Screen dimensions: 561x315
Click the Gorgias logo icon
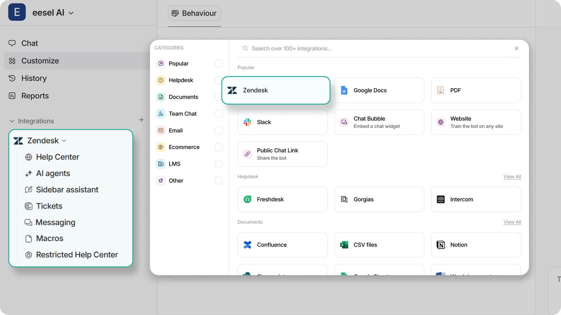tap(344, 199)
